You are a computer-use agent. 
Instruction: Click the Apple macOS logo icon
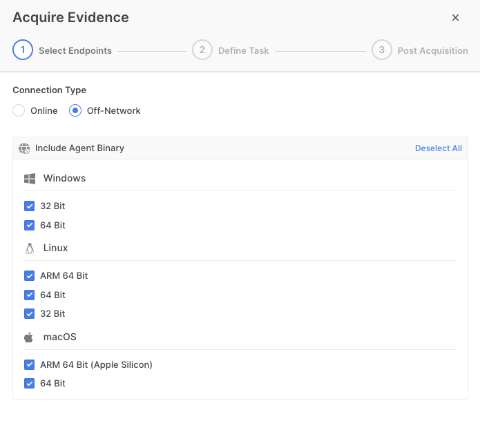coord(29,337)
